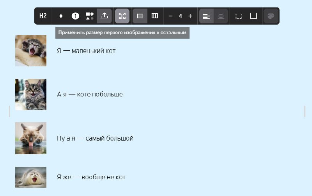
Task: Select solid border style icon
Action: click(x=253, y=16)
